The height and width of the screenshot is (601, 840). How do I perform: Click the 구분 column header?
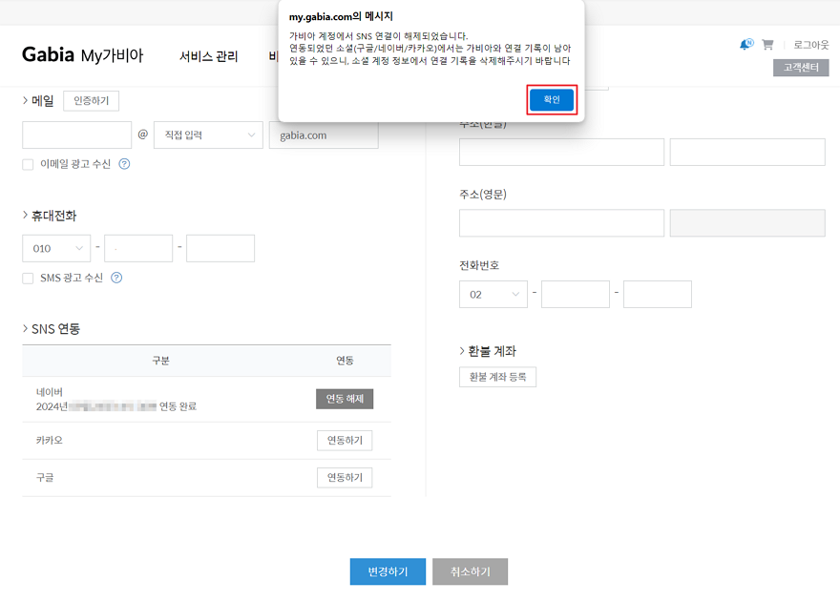pyautogui.click(x=160, y=361)
